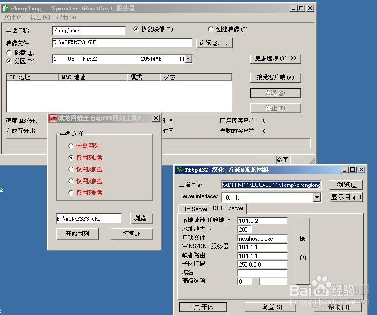
Task: Click the 数字 status bar indicator
Action: click(x=283, y=159)
